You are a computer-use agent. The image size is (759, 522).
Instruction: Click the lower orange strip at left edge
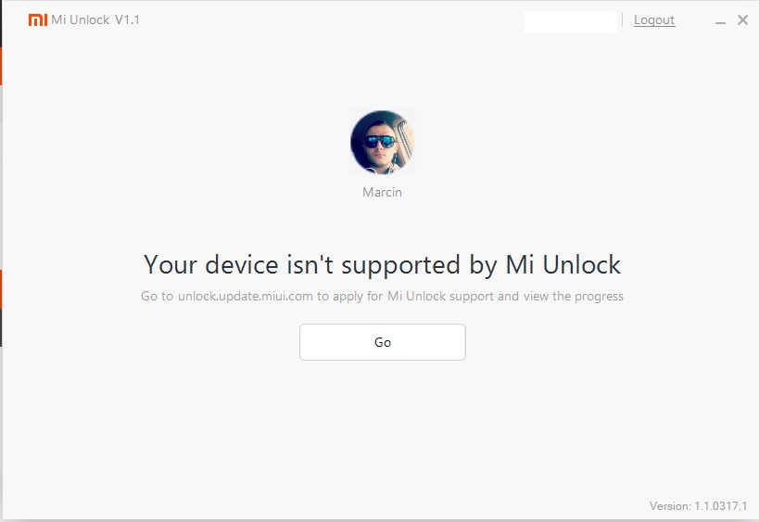(1, 289)
